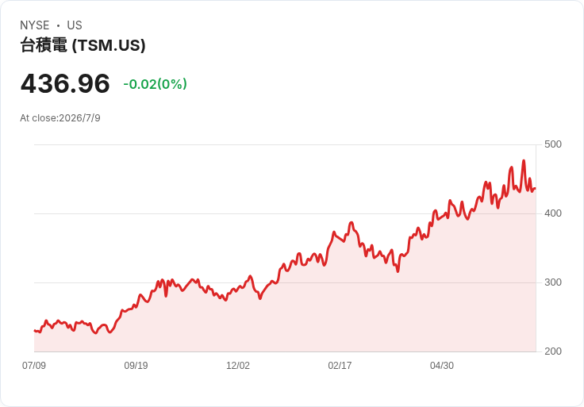Click the 07/09 x-axis date label
This screenshot has height=407, width=584.
coord(34,366)
